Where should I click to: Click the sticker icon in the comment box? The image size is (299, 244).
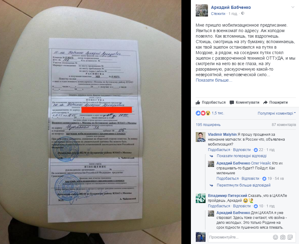coord(290,237)
